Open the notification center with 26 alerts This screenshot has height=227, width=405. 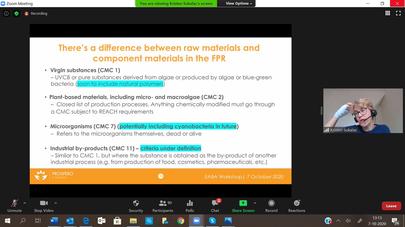click(x=396, y=221)
